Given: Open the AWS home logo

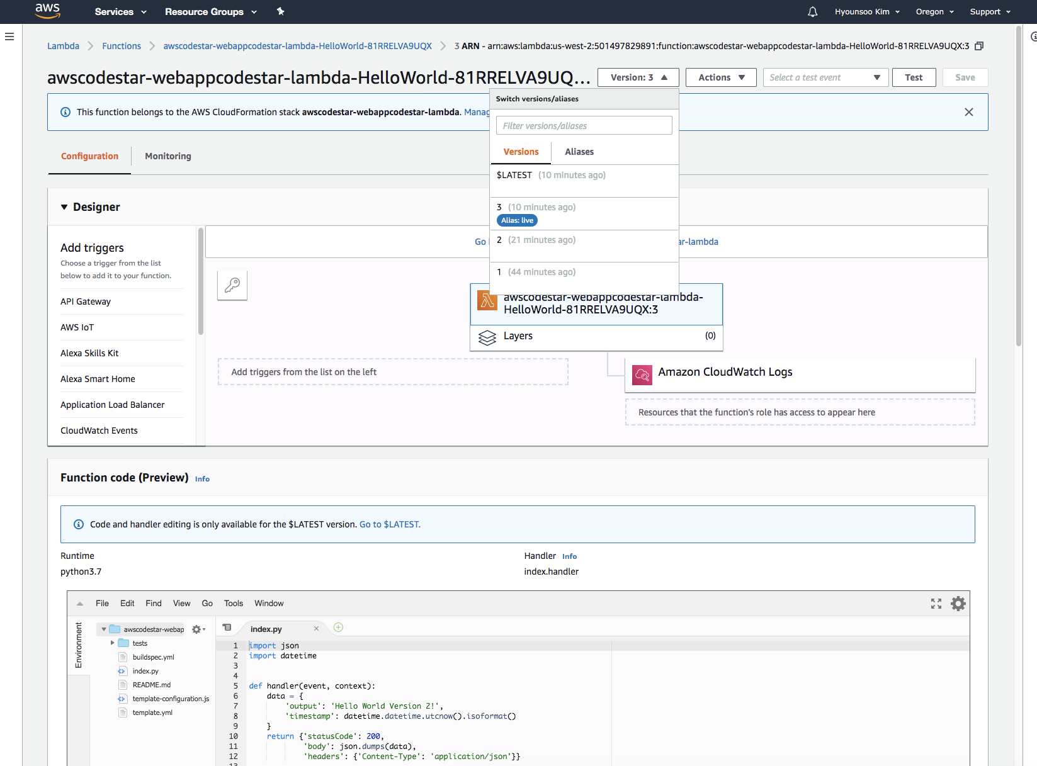Looking at the screenshot, I should point(47,11).
